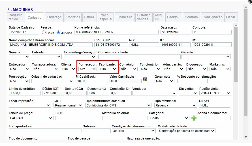Viewport: 252px width, 146px height.
Task: Go to the Fatura tab
Action: coord(89,17)
